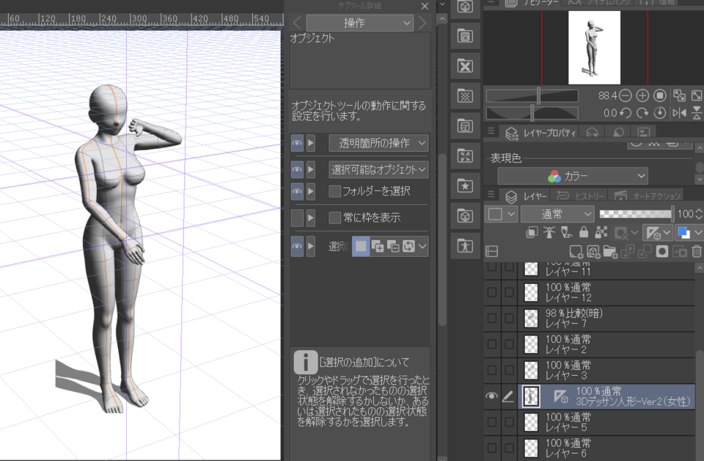This screenshot has width=704, height=461.
Task: Click new 3D layer icon
Action: tap(593, 252)
